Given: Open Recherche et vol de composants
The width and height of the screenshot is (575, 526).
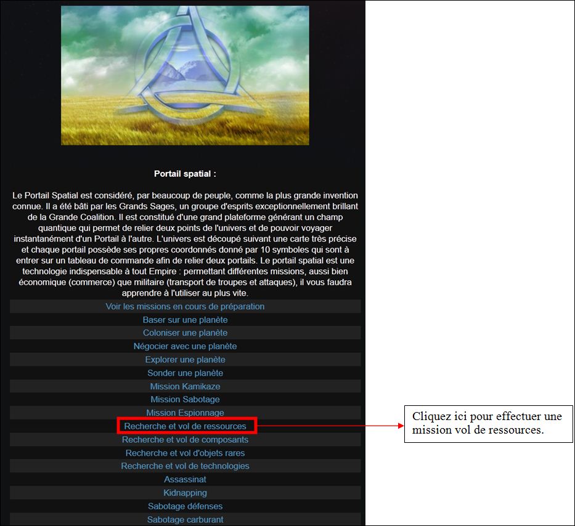Looking at the screenshot, I should coord(185,440).
